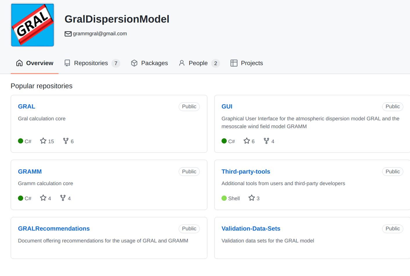This screenshot has width=410, height=276.
Task: Click the People count badge 2
Action: (x=215, y=63)
